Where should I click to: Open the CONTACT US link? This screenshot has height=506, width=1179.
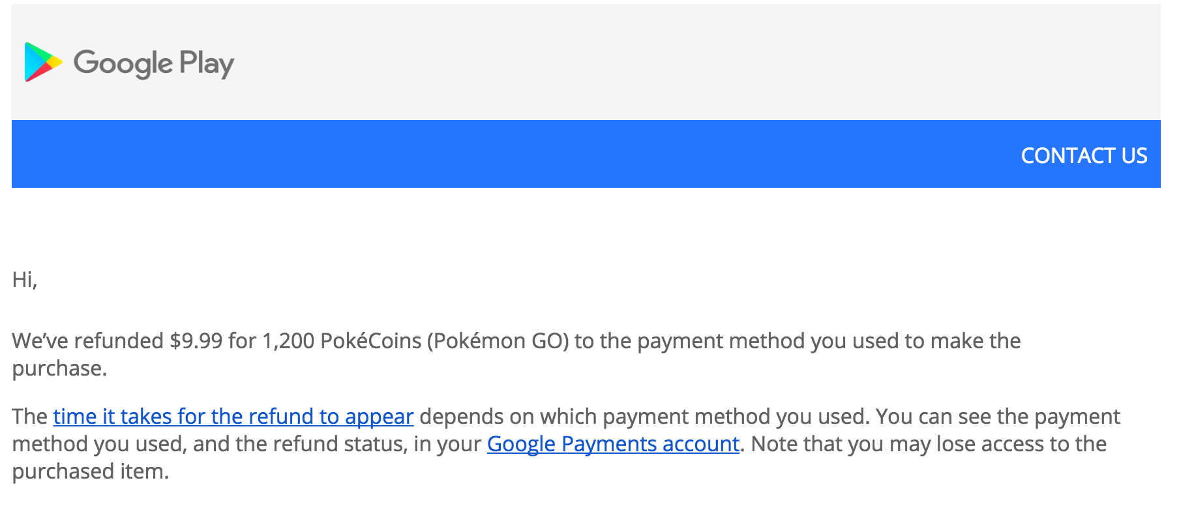1084,156
